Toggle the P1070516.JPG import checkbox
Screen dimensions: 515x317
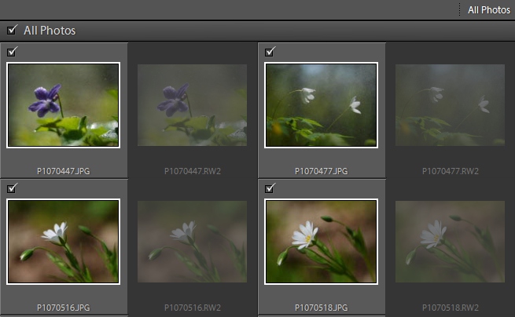pyautogui.click(x=12, y=188)
